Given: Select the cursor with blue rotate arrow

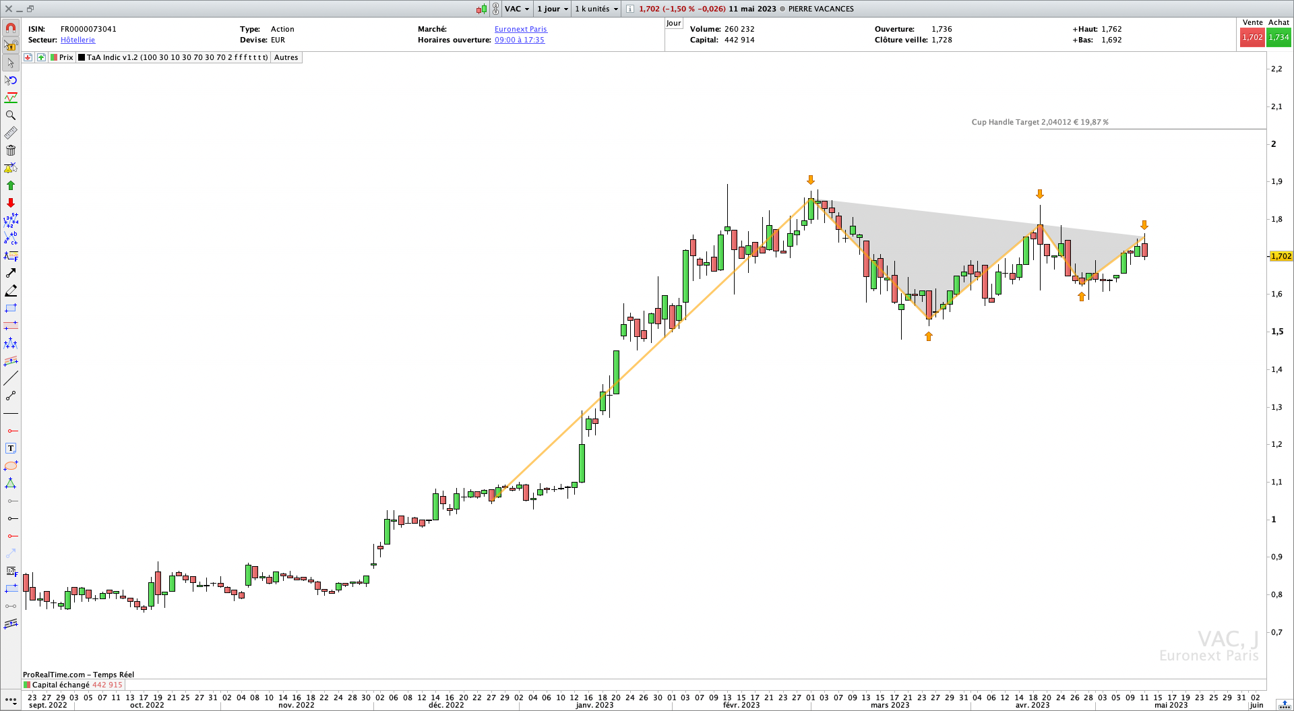Looking at the screenshot, I should 11,80.
